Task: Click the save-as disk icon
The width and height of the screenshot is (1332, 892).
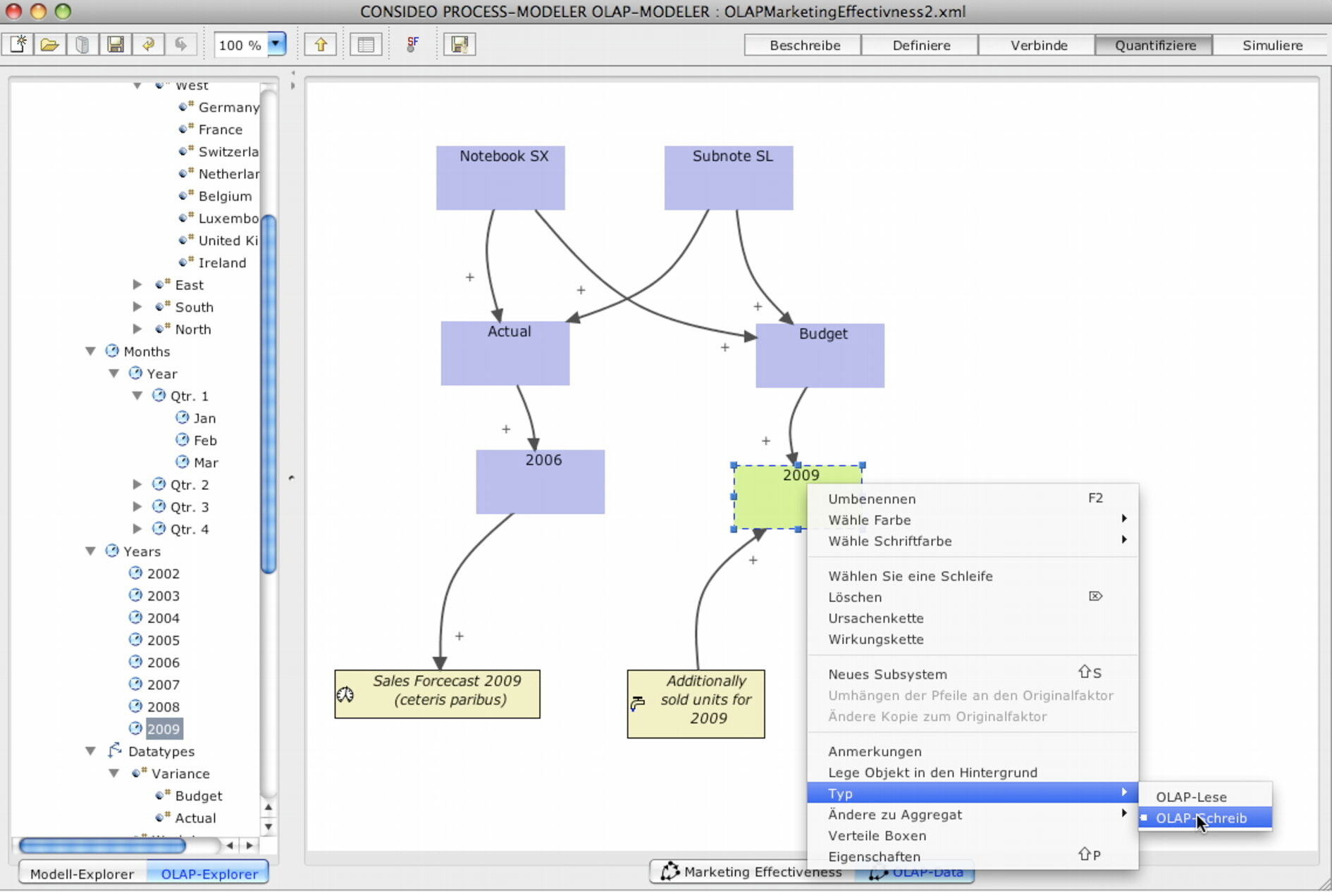Action: click(x=460, y=44)
